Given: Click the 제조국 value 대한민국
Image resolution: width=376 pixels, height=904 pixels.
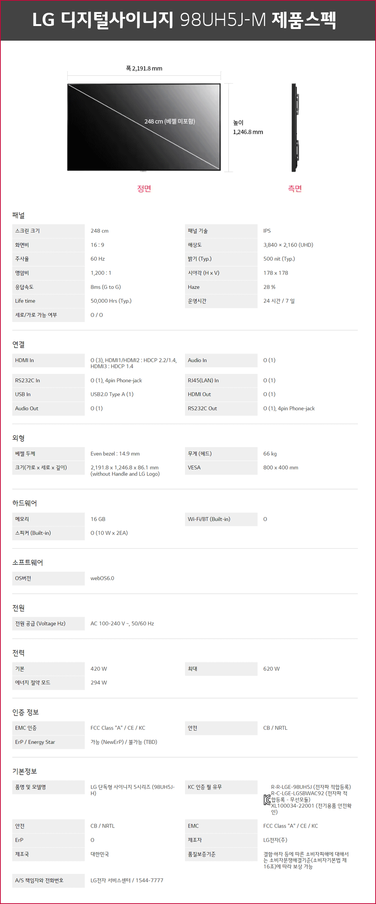Looking at the screenshot, I should [x=100, y=854].
